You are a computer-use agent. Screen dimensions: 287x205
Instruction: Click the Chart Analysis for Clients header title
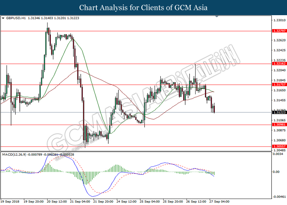click(143, 8)
